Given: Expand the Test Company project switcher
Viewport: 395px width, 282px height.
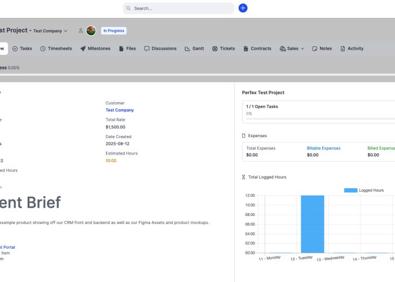Looking at the screenshot, I should point(50,31).
